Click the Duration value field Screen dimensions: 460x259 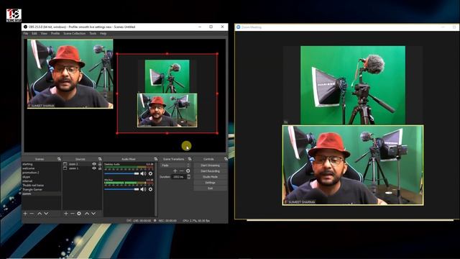(x=179, y=177)
